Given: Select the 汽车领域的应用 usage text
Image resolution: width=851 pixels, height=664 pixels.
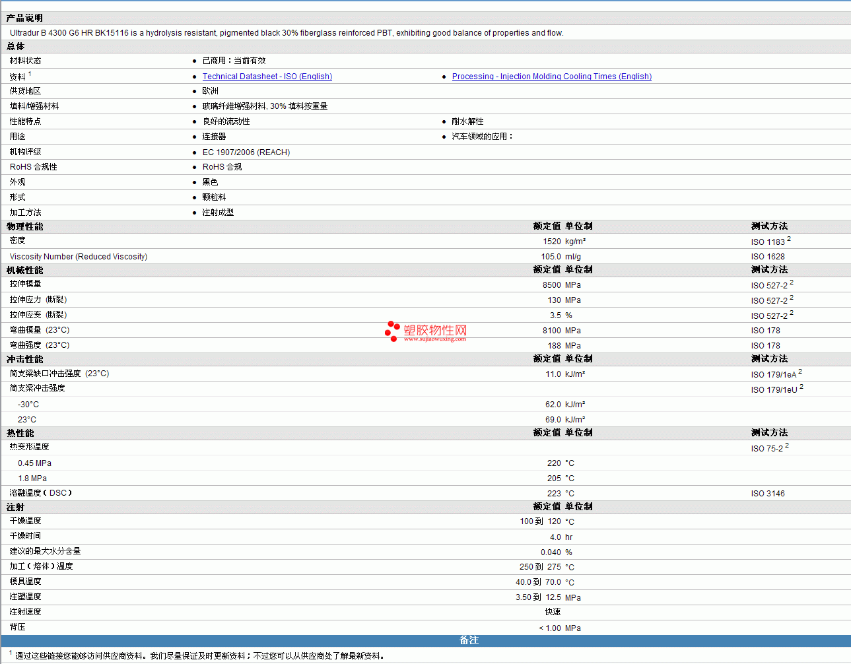Looking at the screenshot, I should (x=483, y=137).
